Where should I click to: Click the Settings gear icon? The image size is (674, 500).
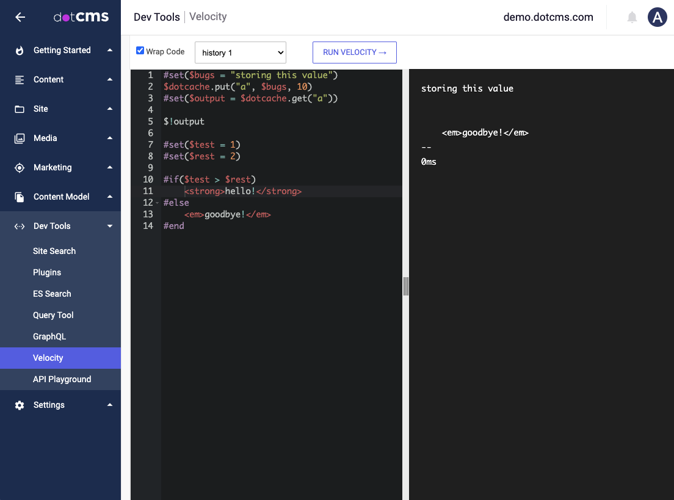pyautogui.click(x=20, y=405)
